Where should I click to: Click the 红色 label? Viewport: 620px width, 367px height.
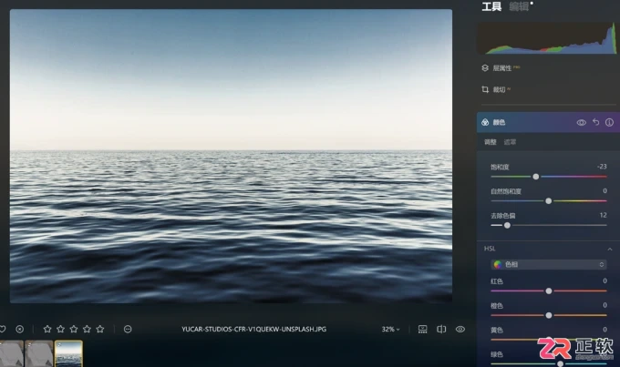(x=497, y=281)
